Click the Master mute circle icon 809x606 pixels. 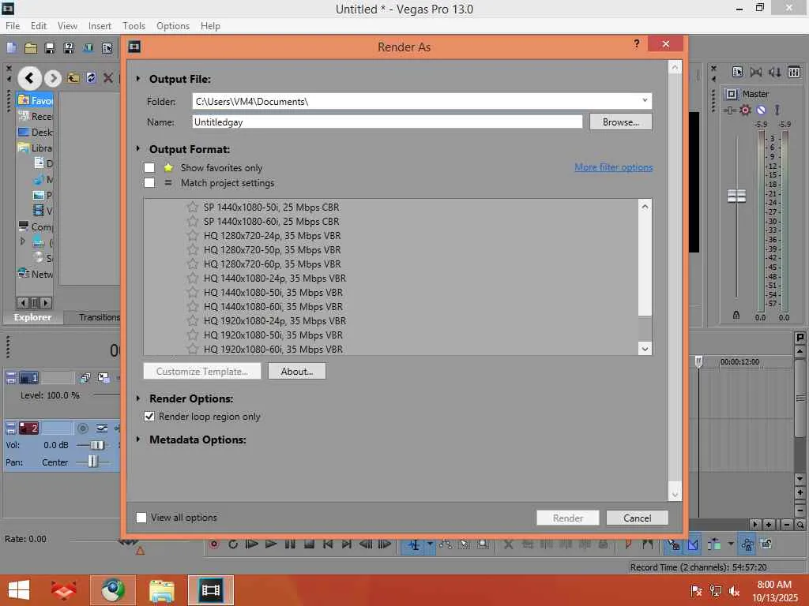(x=761, y=110)
